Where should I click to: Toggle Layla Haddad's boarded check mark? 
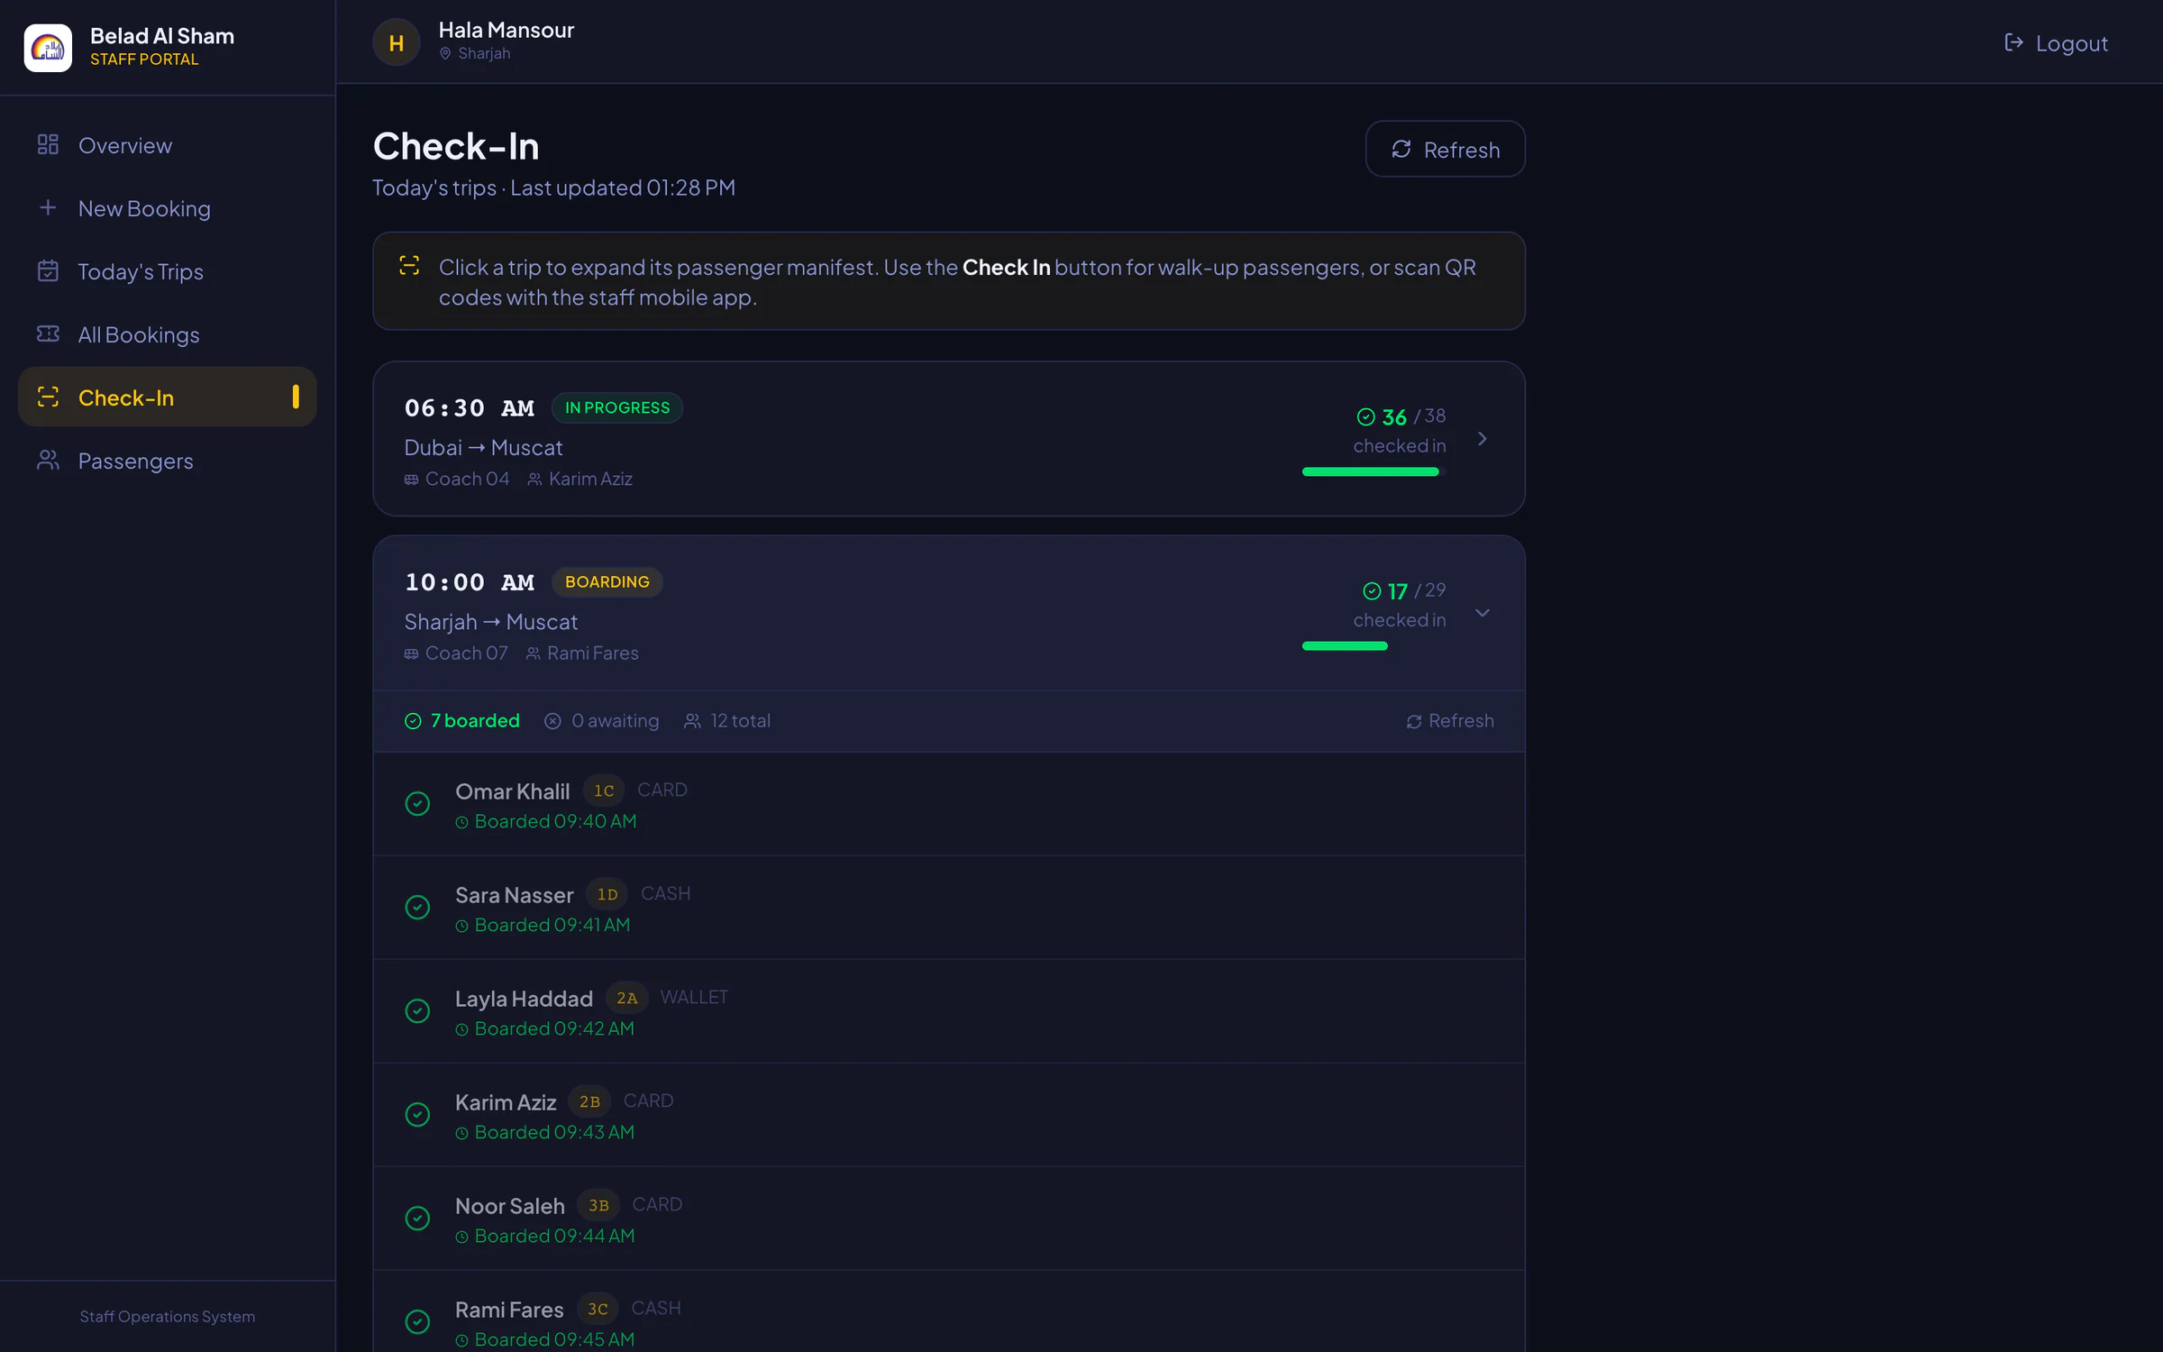[417, 1011]
